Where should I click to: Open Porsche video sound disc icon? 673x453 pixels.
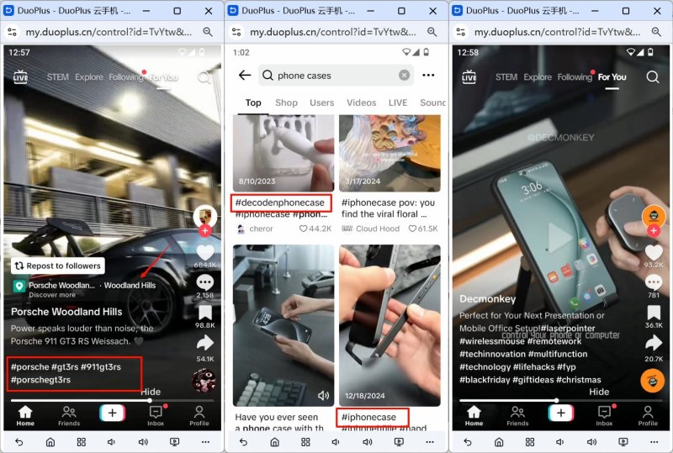tap(204, 381)
